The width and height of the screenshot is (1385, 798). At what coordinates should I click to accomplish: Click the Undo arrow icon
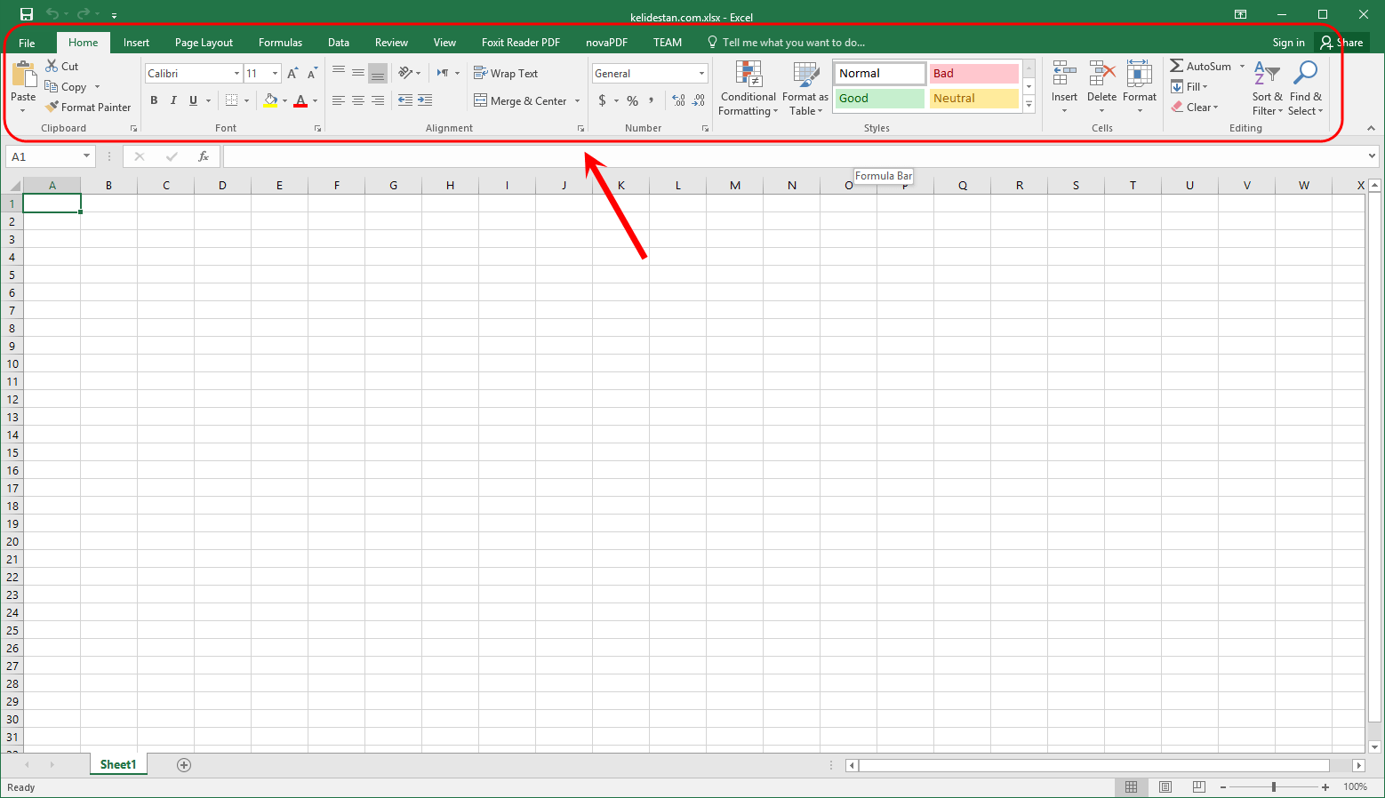52,14
